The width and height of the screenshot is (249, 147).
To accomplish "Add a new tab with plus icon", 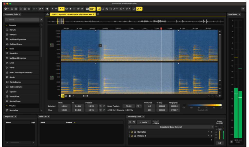I will point(98,14).
